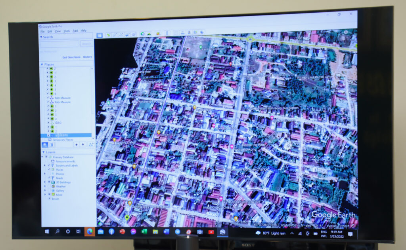Expand the More layer node

[x=45, y=195]
